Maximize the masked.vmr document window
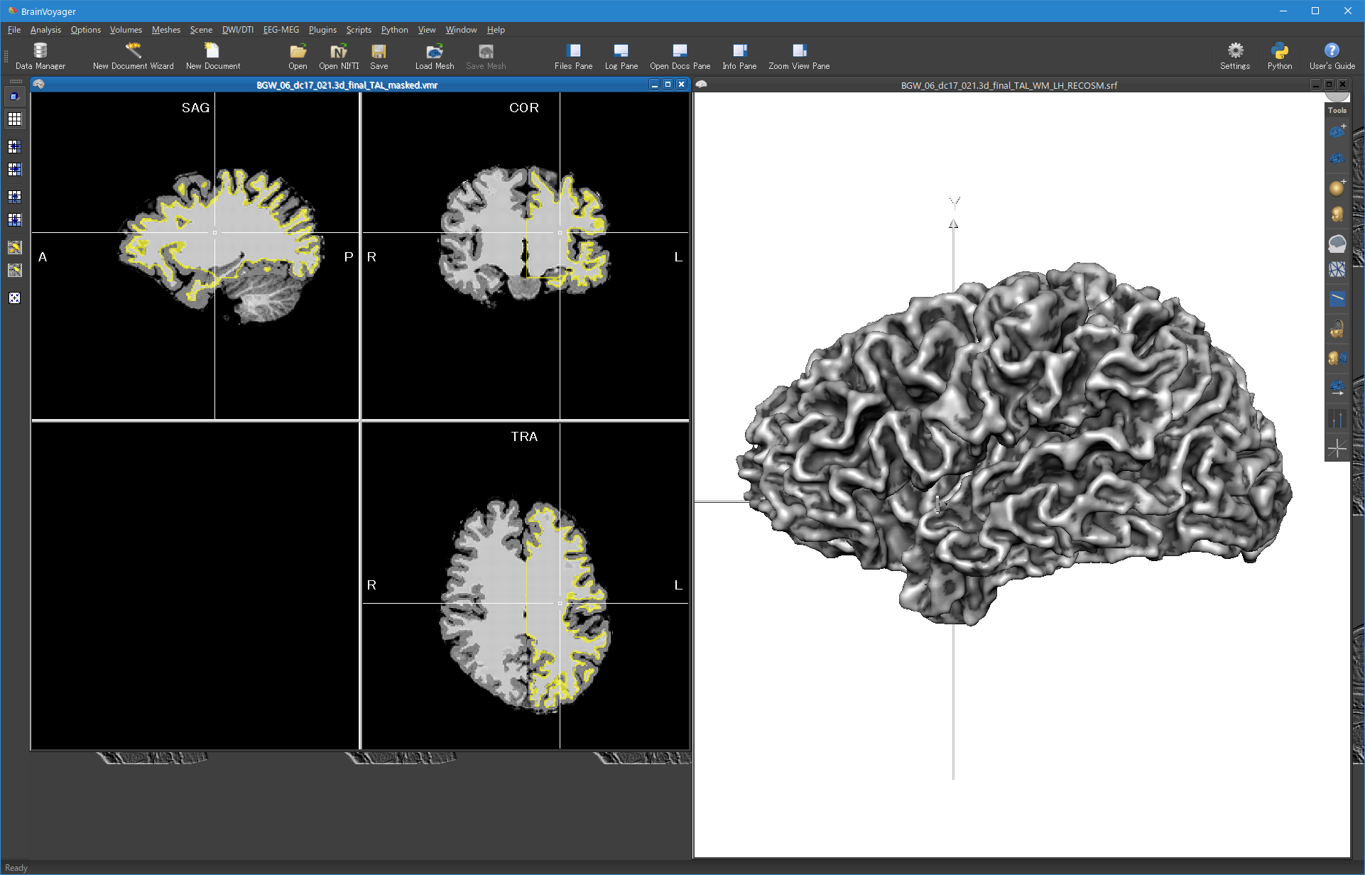This screenshot has width=1365, height=875. tap(668, 85)
